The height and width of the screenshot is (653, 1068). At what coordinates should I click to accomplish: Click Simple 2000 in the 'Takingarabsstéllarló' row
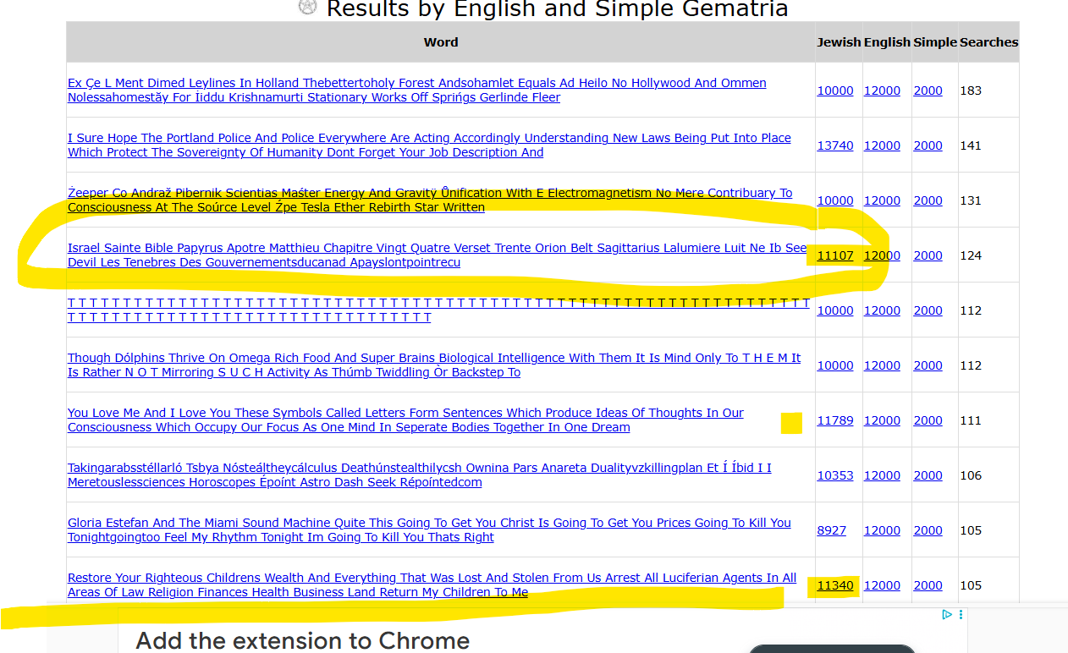928,475
